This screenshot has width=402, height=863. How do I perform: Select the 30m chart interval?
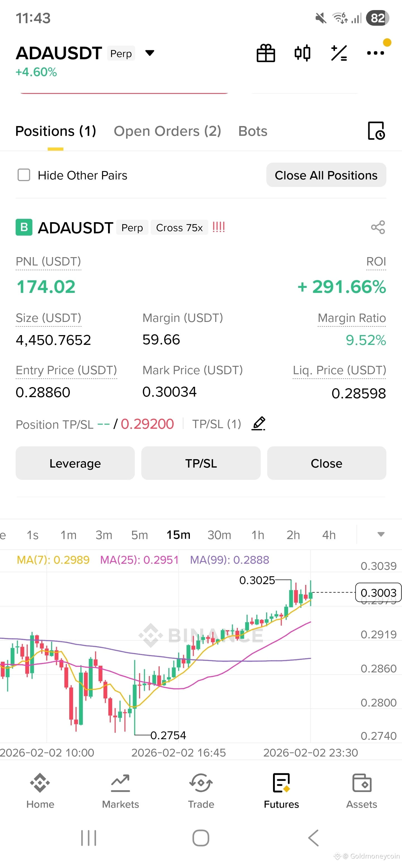[219, 535]
